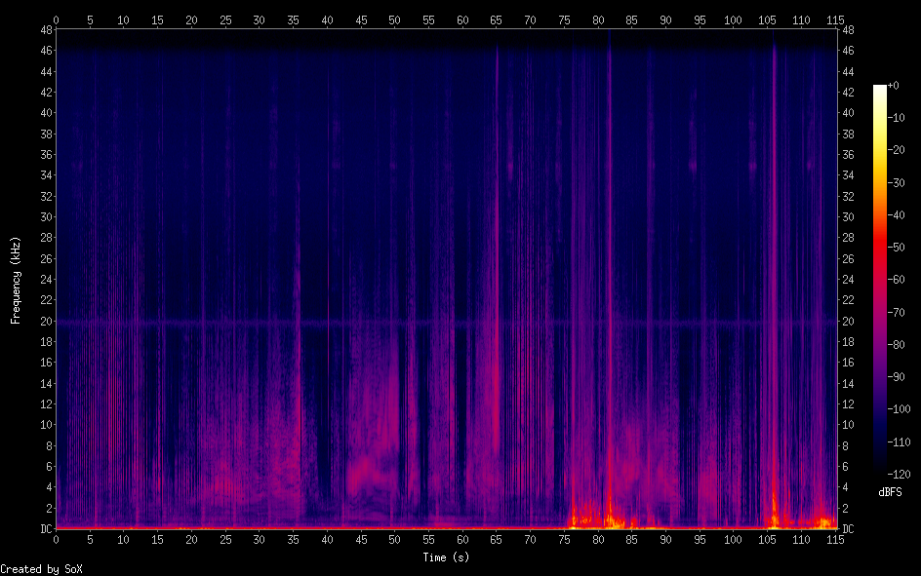Click the 'Frequency (kHz)' axis label
The height and width of the screenshot is (576, 921).
click(16, 280)
